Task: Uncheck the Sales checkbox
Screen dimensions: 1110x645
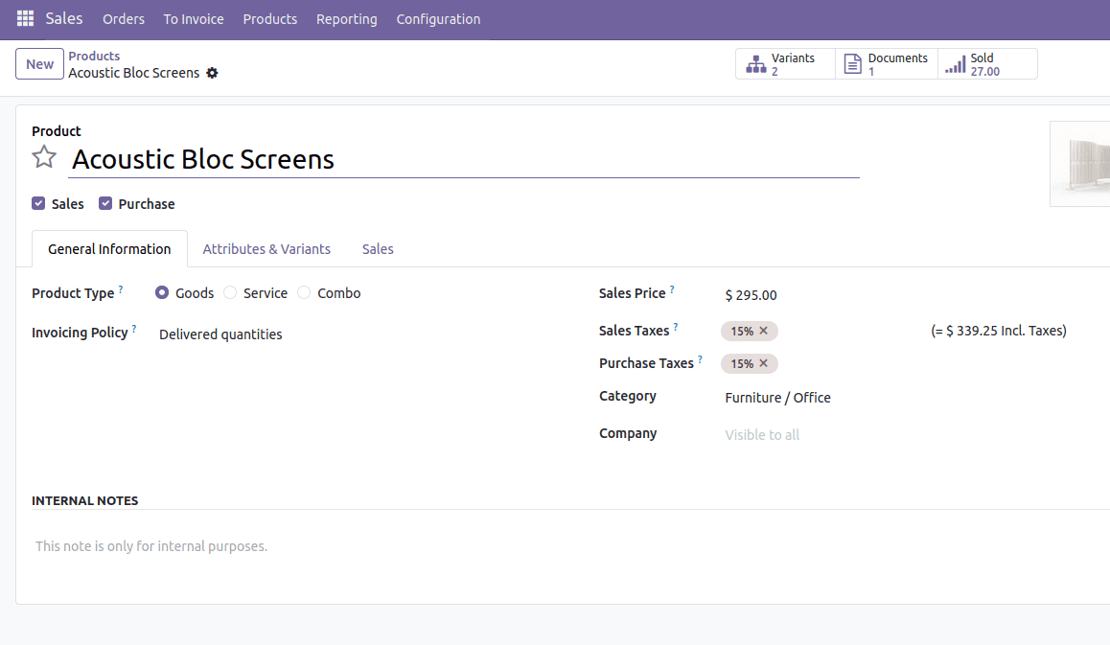Action: [x=36, y=203]
